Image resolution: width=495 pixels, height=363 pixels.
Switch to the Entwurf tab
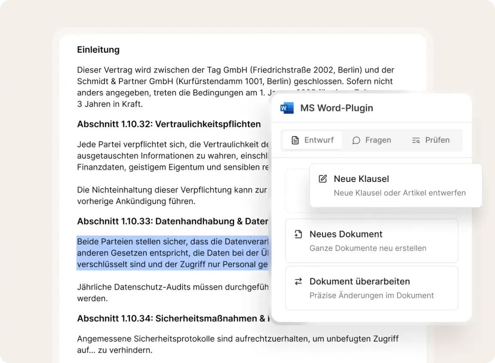pos(312,140)
